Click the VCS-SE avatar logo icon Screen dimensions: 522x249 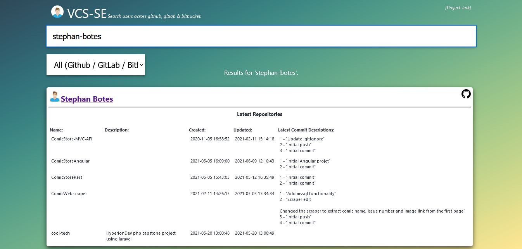point(57,12)
